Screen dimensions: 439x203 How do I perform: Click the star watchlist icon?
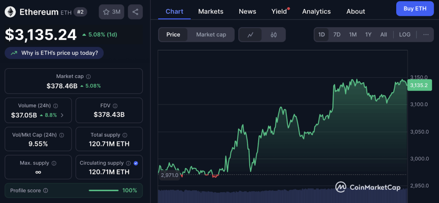tap(106, 12)
